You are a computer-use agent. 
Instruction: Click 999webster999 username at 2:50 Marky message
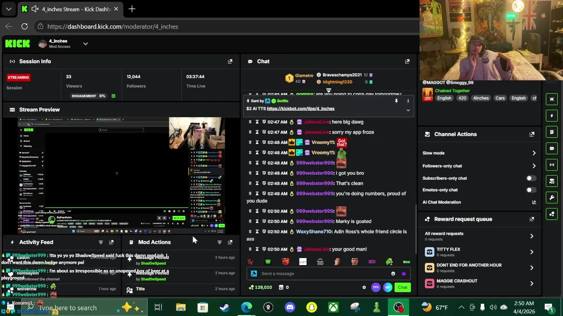[315, 222]
